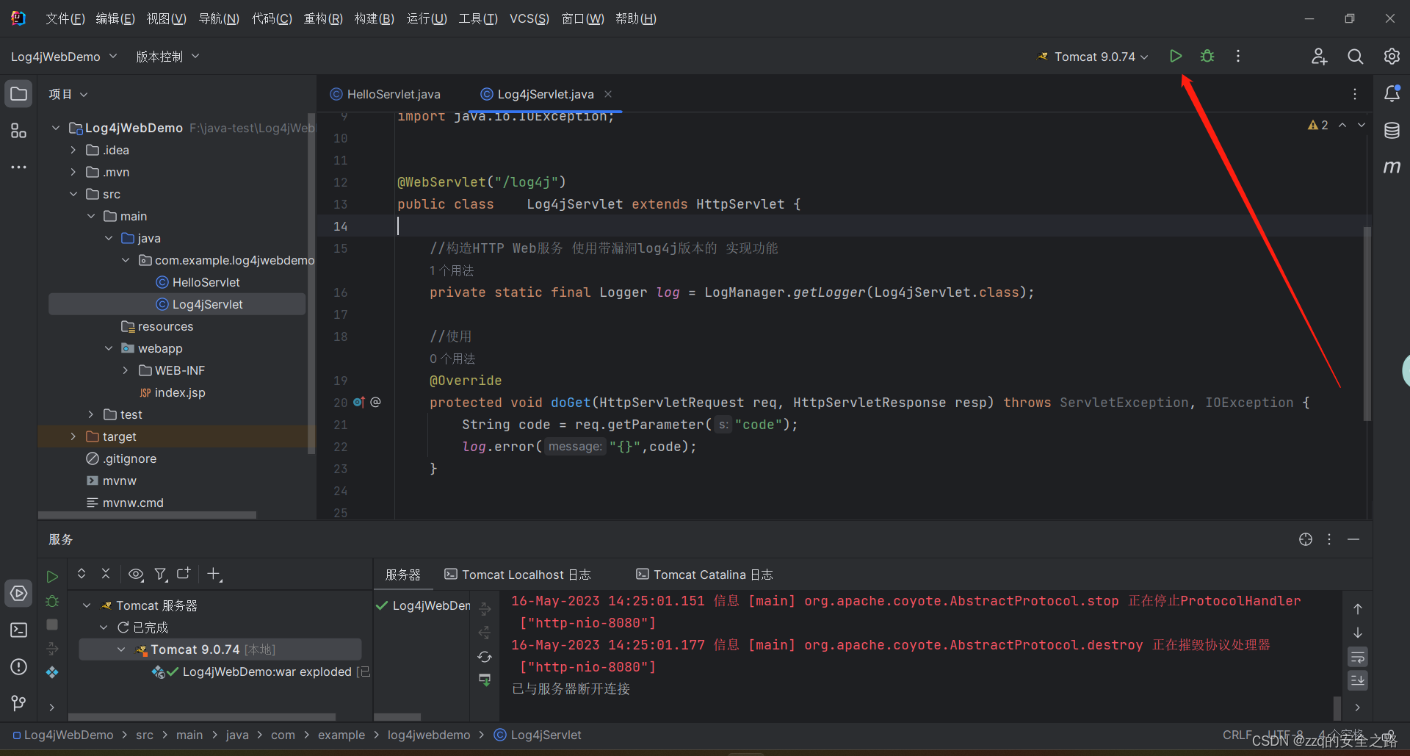Open the Tomcat 9.0.74 run configuration dropdown
This screenshot has height=756, width=1410.
[x=1093, y=57]
